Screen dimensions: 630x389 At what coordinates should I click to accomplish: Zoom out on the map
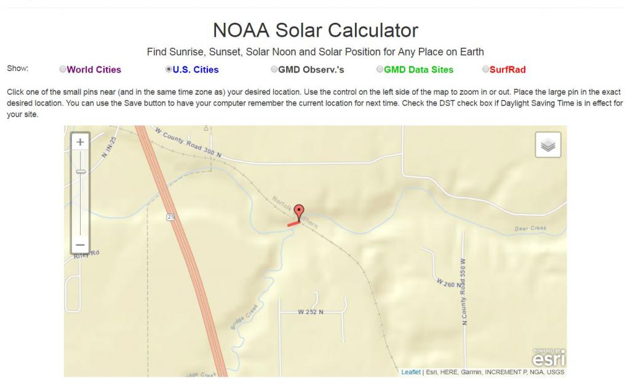pyautogui.click(x=81, y=245)
